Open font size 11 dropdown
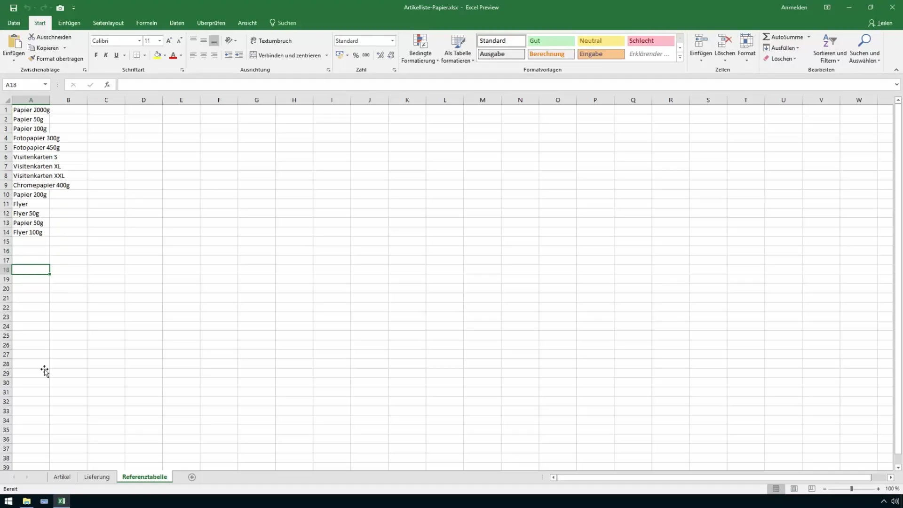Screen dimensions: 903x508 (x=160, y=41)
